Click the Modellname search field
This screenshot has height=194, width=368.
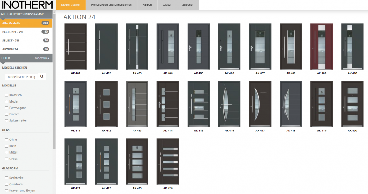[x=21, y=76]
